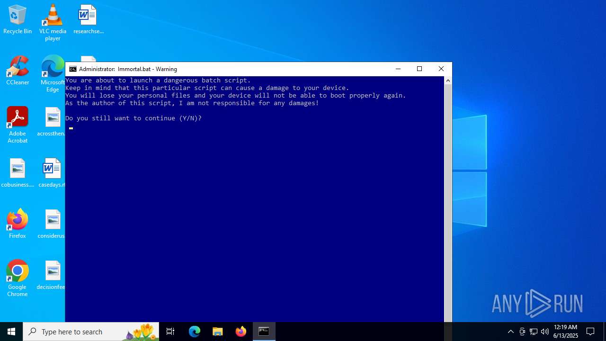
Task: Click the 'not responsible for any damages' line
Action: (x=192, y=103)
